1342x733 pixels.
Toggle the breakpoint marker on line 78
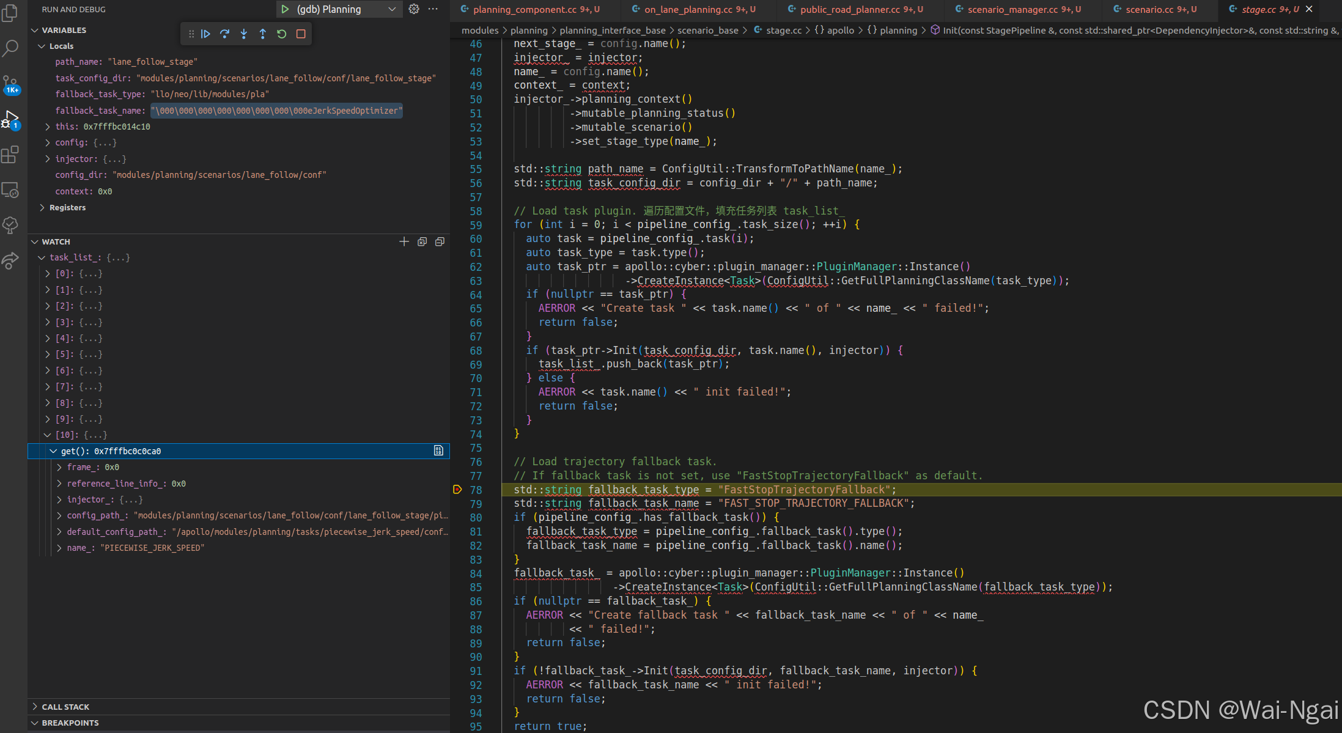pyautogui.click(x=457, y=490)
